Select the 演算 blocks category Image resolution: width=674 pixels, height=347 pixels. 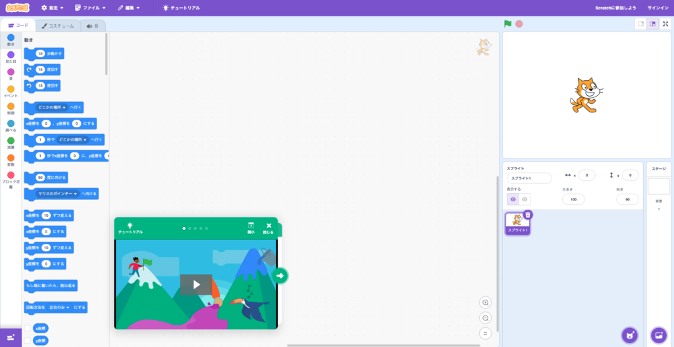point(11,143)
